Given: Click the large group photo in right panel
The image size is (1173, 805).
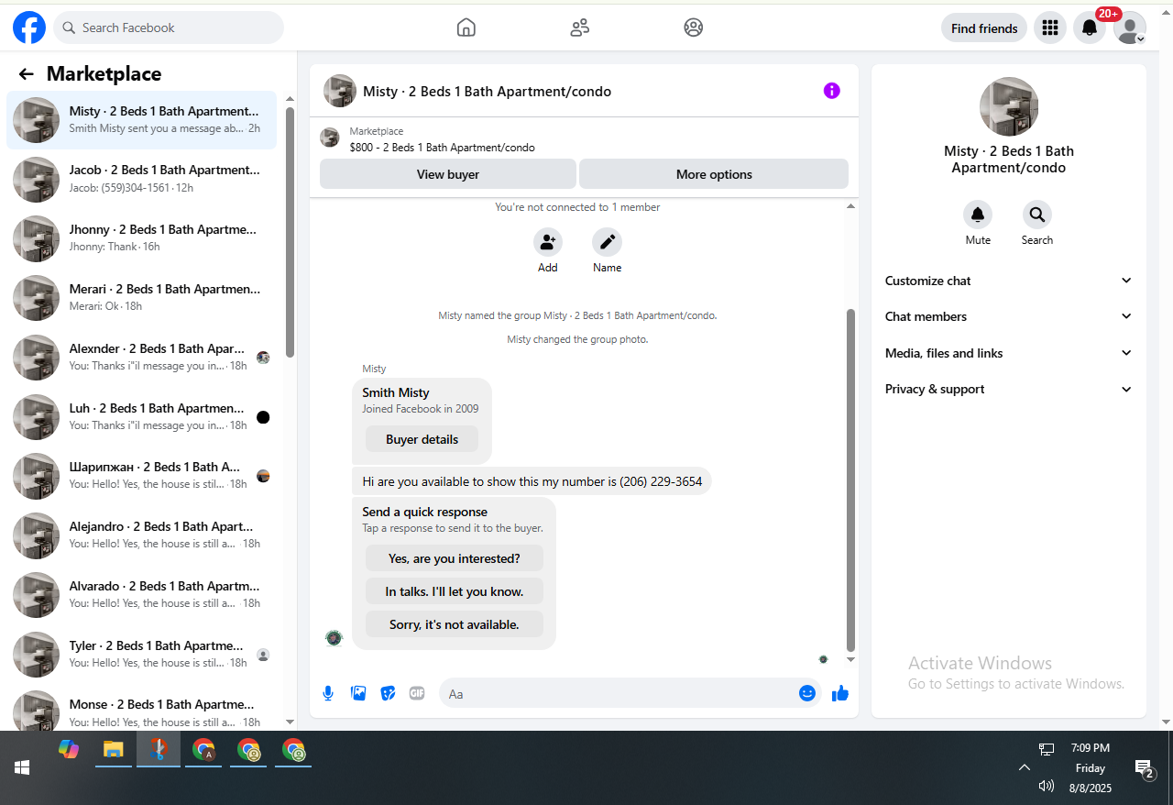Looking at the screenshot, I should (x=1009, y=106).
